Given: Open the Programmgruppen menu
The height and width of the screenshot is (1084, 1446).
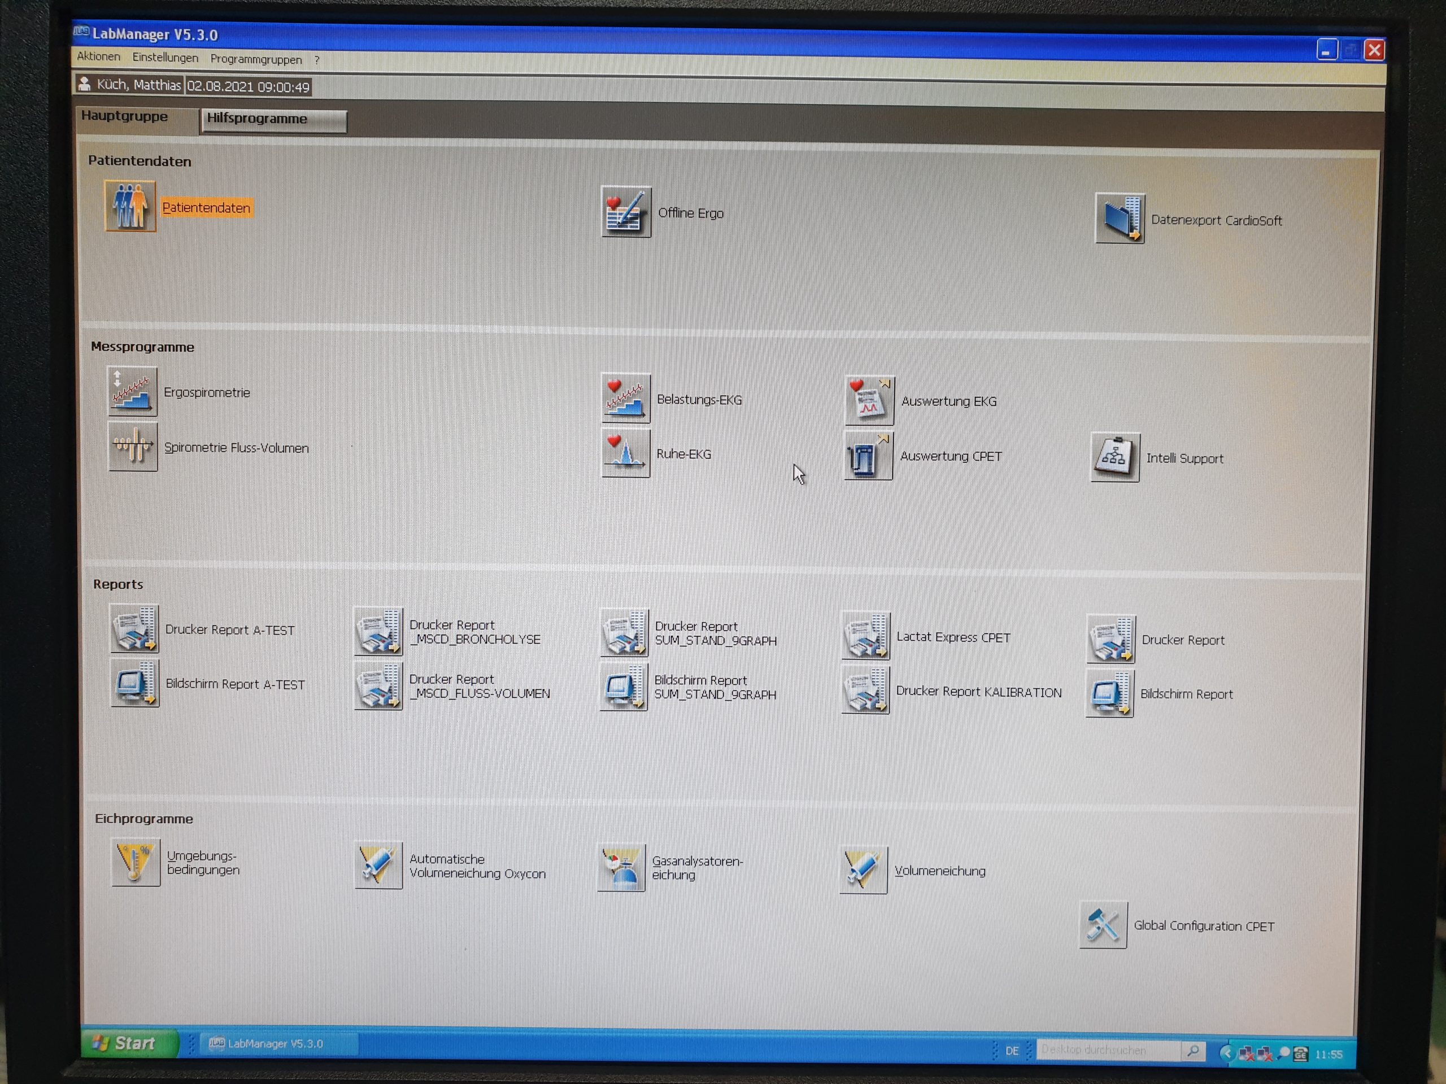Looking at the screenshot, I should click(x=256, y=59).
